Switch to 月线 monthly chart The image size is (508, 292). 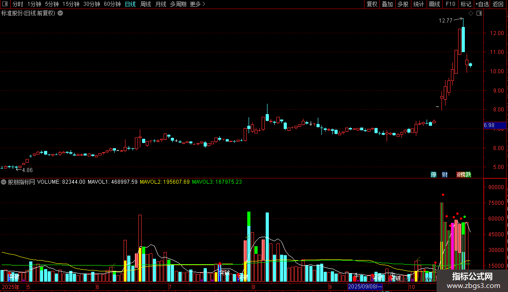click(160, 4)
